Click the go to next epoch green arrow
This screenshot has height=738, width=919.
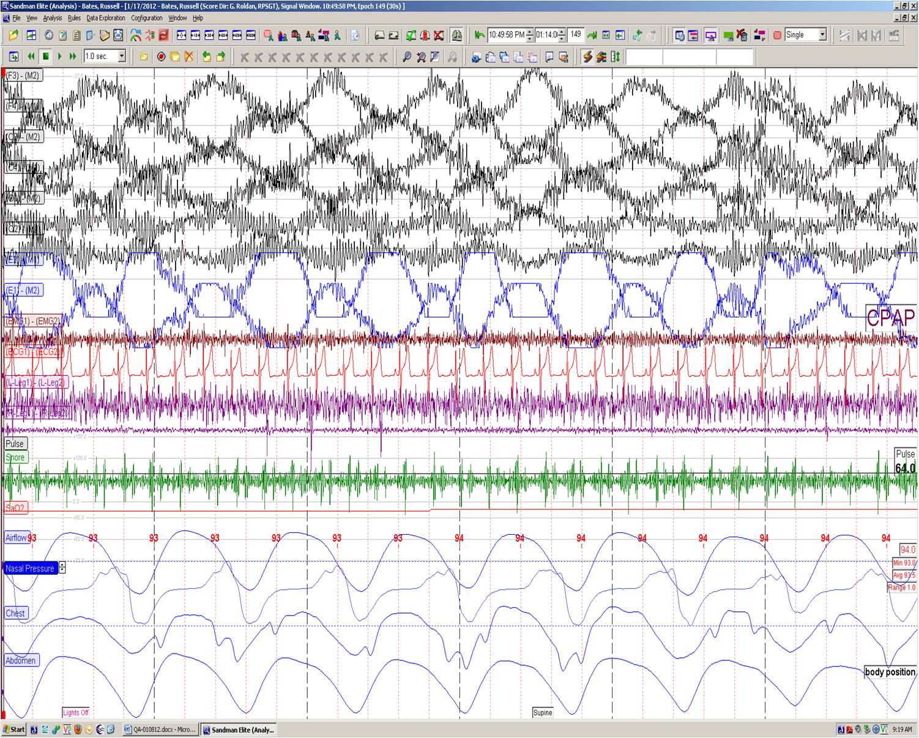pyautogui.click(x=592, y=35)
